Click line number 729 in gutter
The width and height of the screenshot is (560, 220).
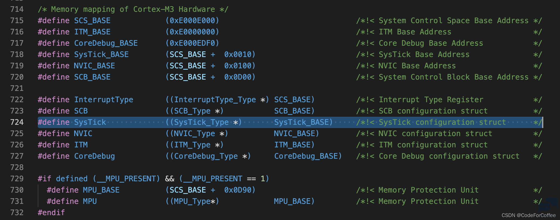pos(17,179)
